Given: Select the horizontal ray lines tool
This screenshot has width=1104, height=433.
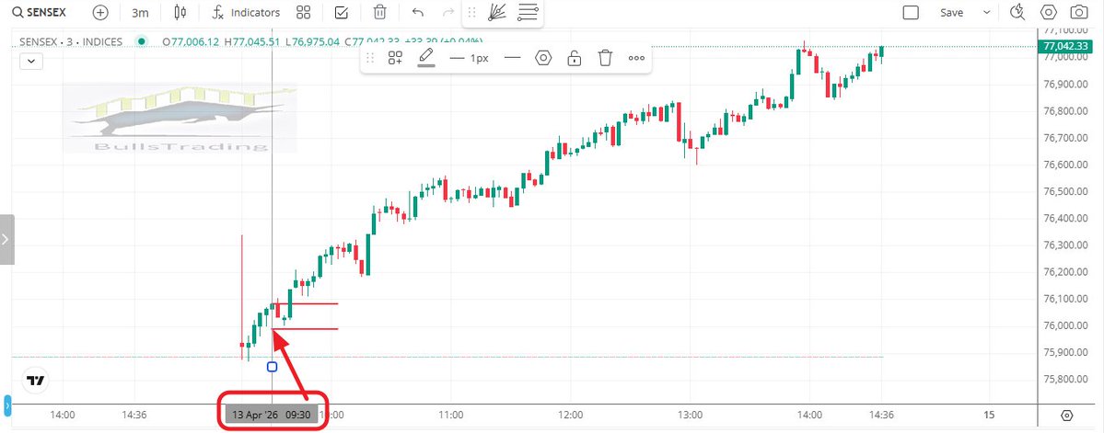Looking at the screenshot, I should coord(528,12).
